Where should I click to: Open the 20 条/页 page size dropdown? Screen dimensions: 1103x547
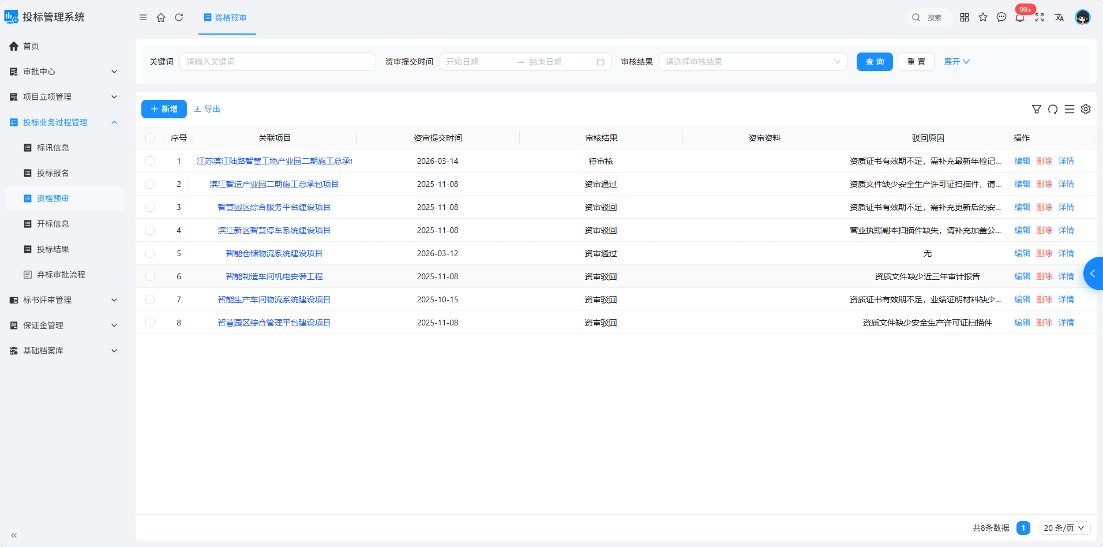[x=1065, y=528]
